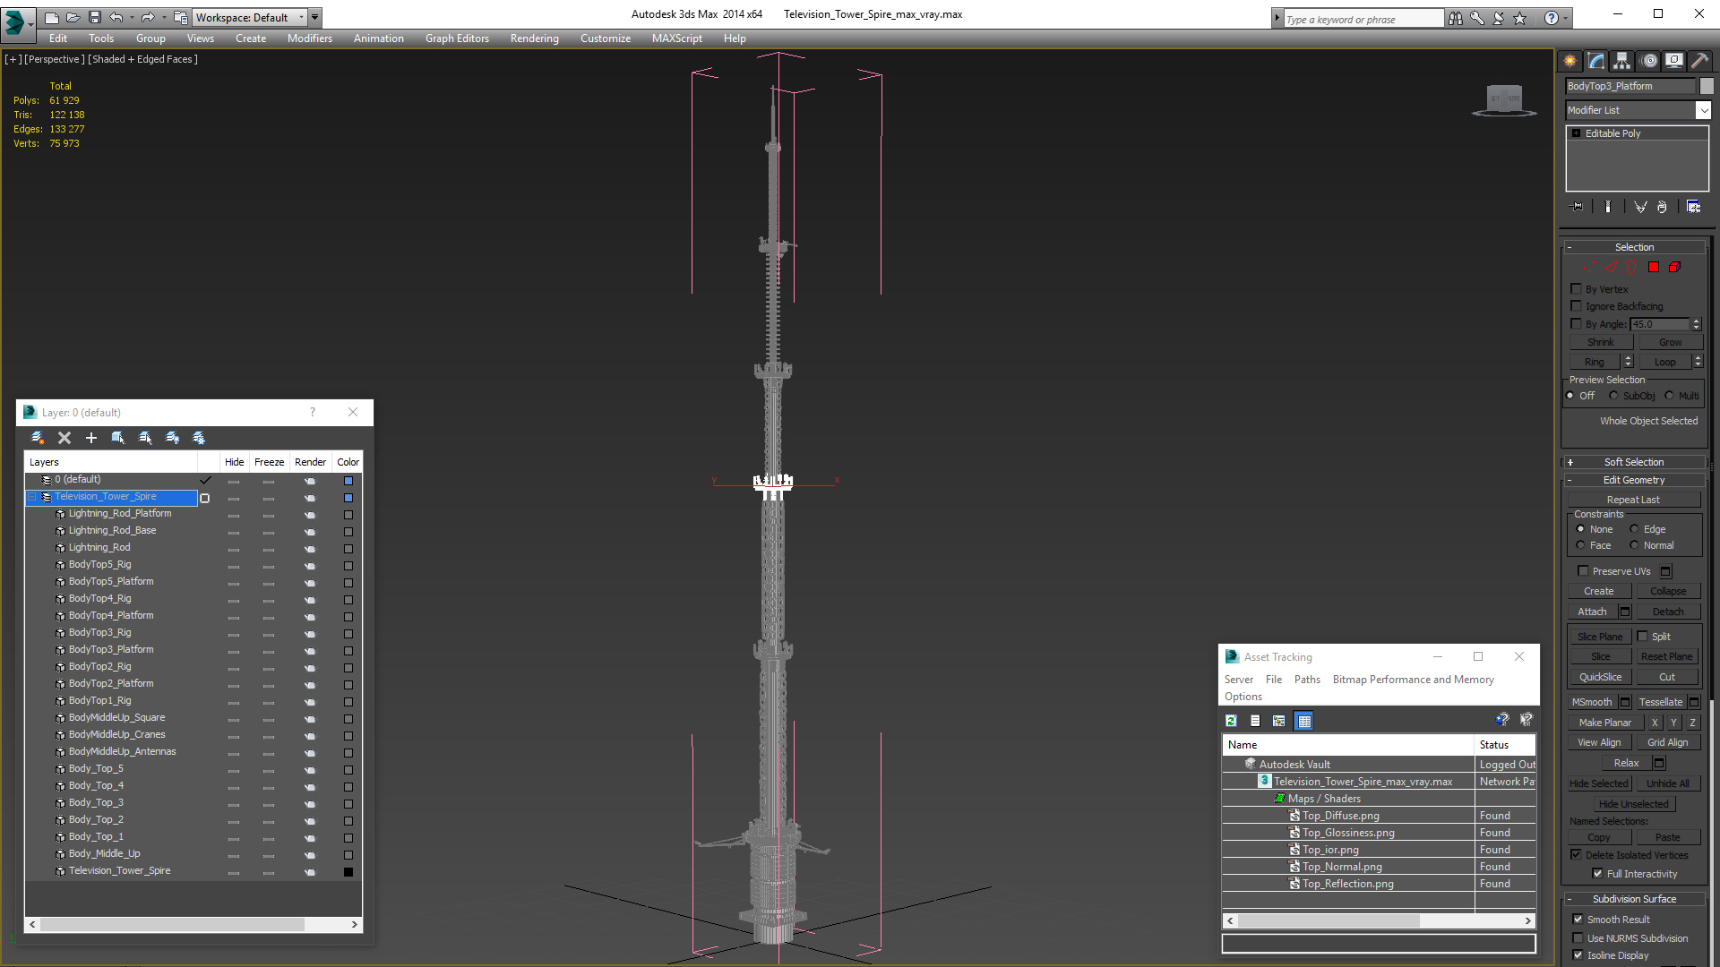This screenshot has width=1720, height=967.
Task: Select the Shrink selection tool
Action: 1599,342
